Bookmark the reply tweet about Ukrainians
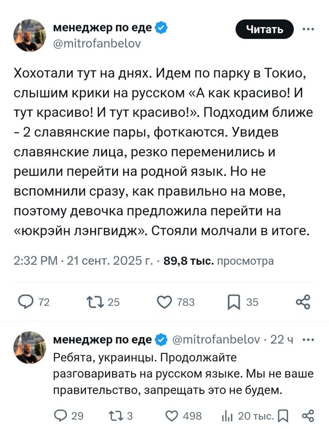Image resolution: width=329 pixels, height=429 pixels. point(283,415)
